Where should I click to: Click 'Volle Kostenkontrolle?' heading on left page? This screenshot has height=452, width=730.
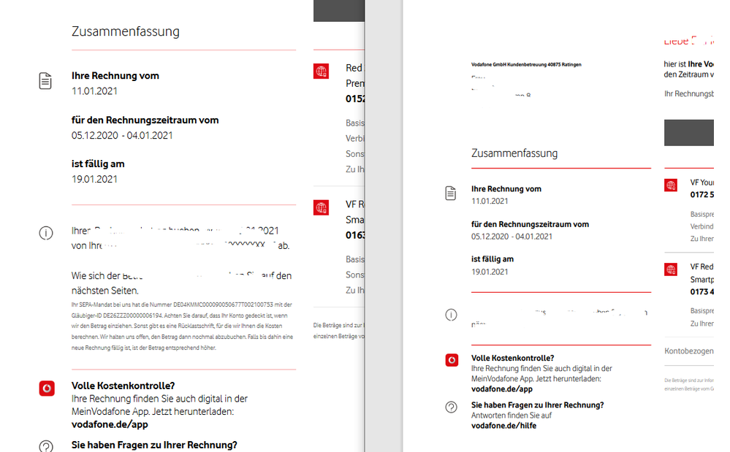click(123, 386)
